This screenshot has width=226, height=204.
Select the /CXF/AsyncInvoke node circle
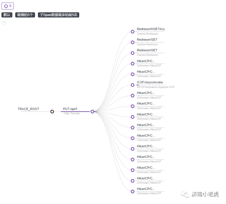click(x=132, y=85)
